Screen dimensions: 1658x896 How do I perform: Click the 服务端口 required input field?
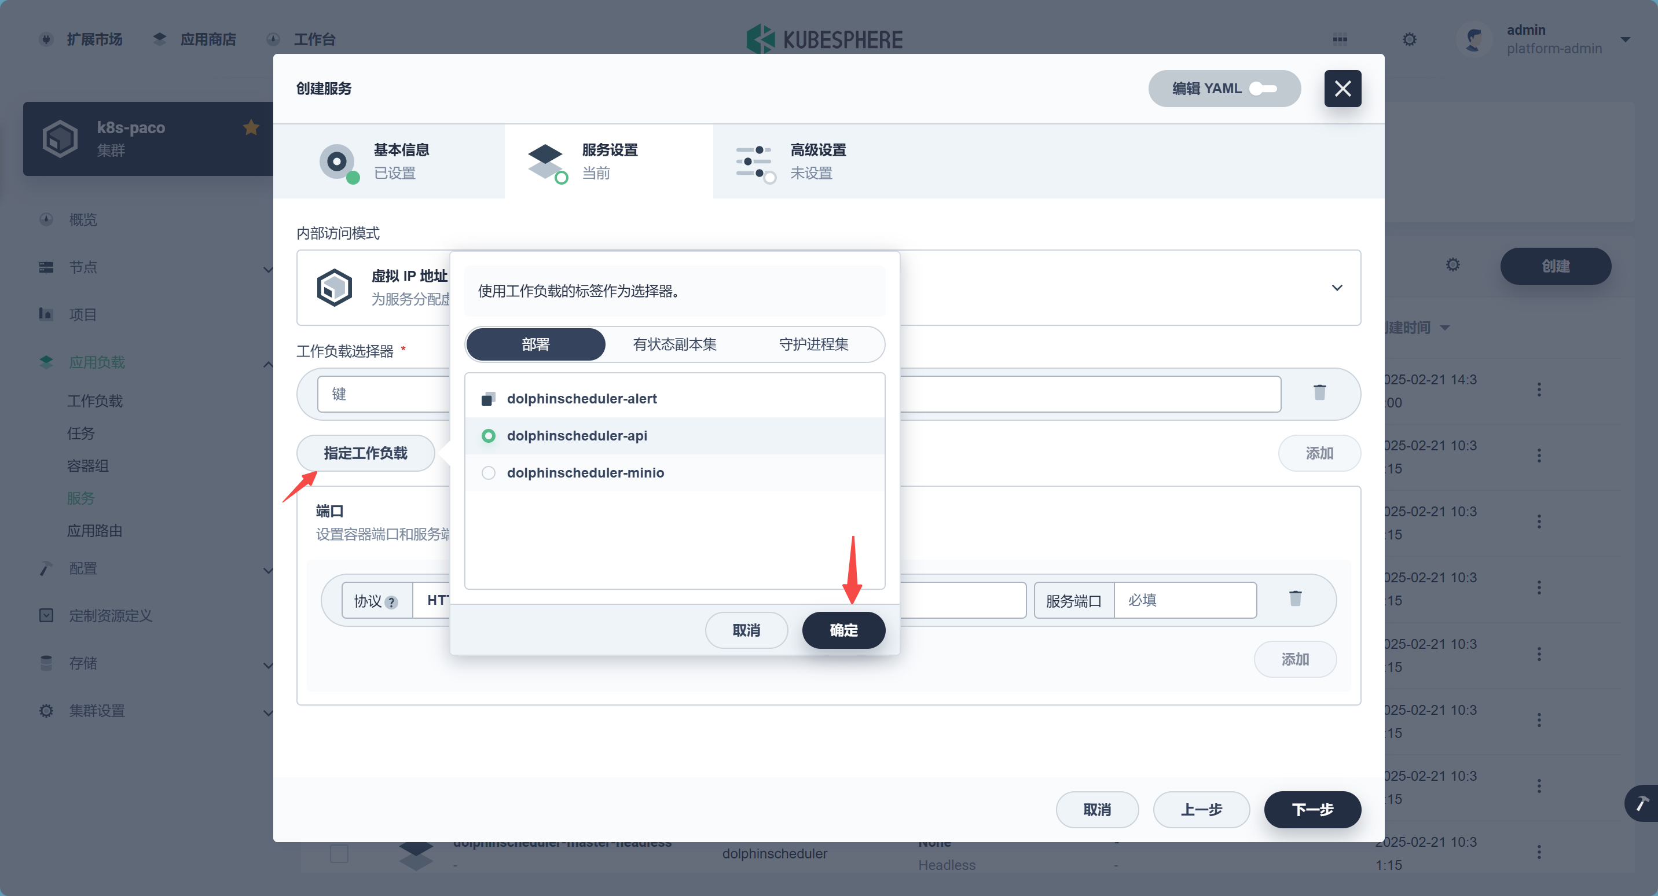[x=1184, y=600]
